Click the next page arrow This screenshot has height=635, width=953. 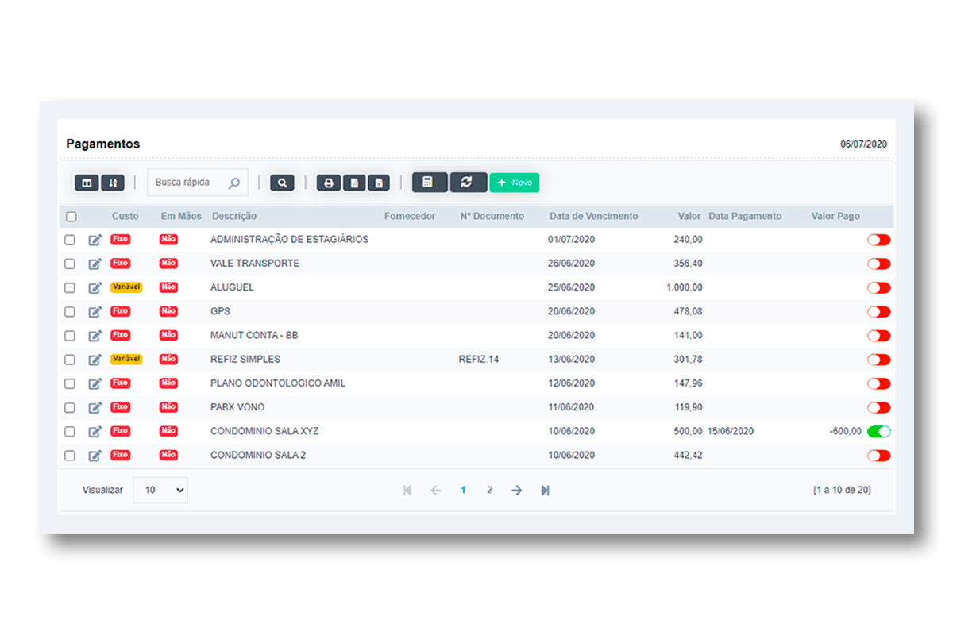point(517,491)
